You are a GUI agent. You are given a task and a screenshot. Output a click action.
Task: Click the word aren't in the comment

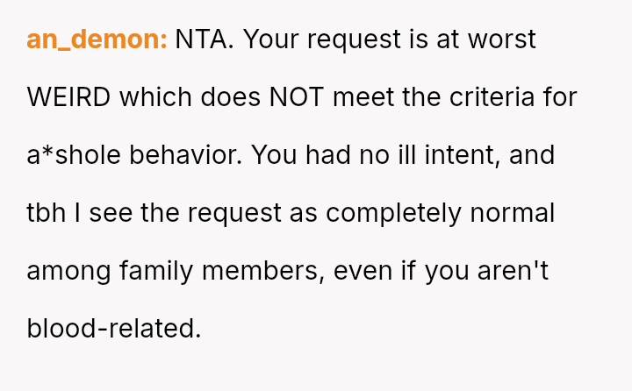511,271
